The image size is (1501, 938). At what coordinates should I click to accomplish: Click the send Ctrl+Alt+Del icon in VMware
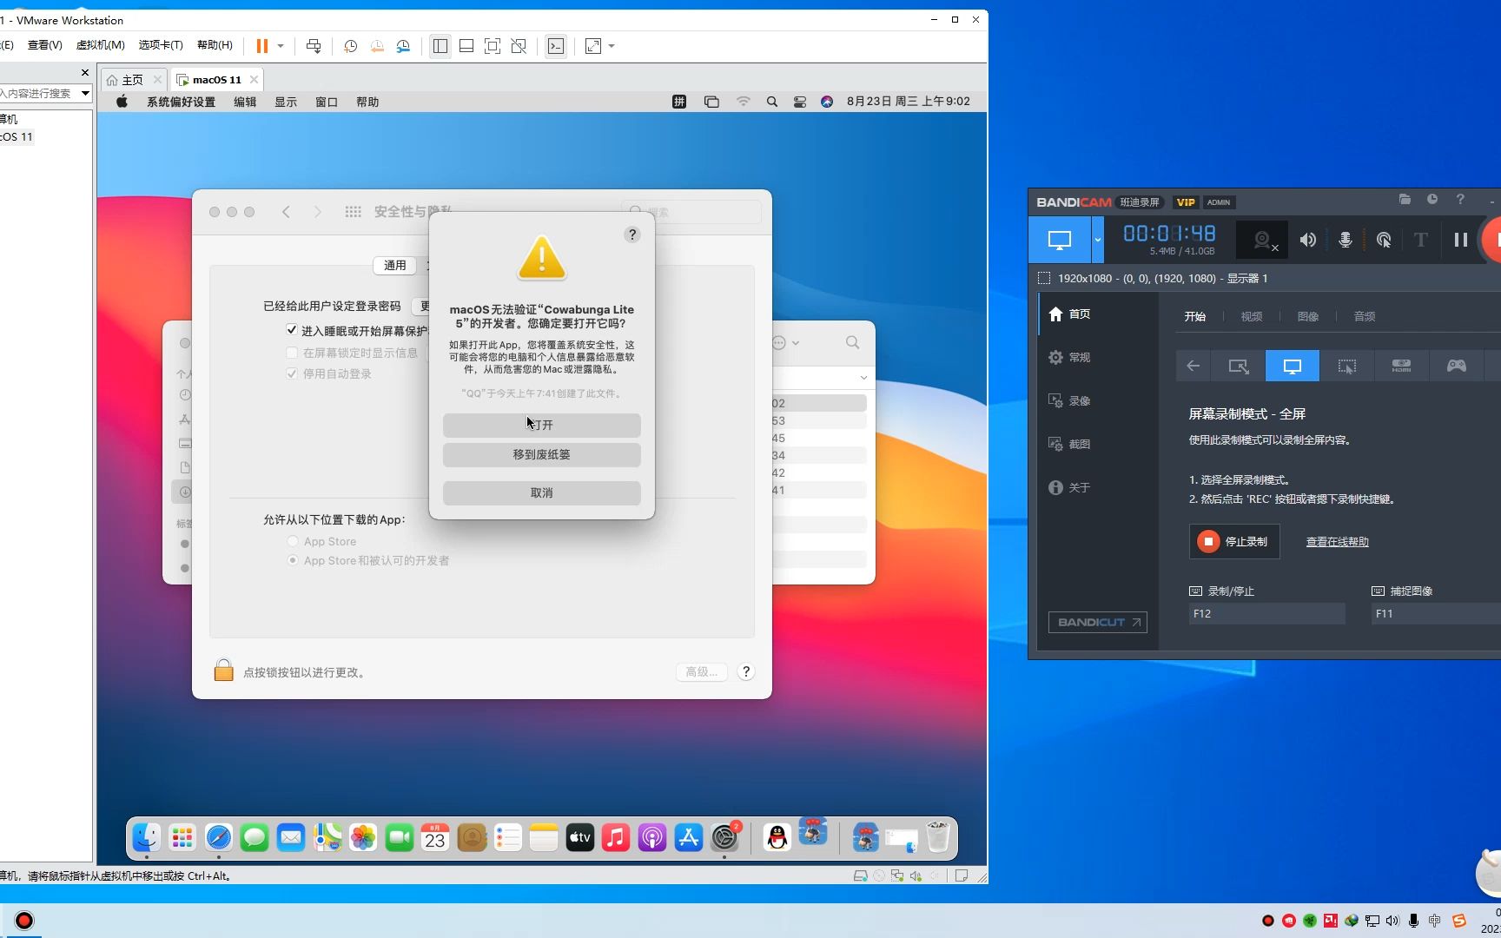click(314, 46)
